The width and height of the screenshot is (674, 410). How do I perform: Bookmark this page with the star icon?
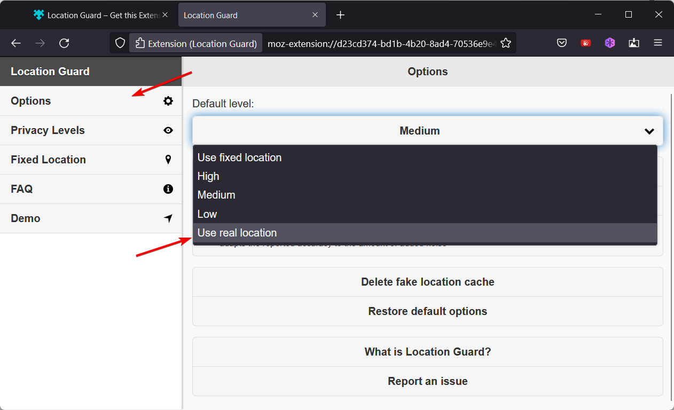tap(505, 43)
